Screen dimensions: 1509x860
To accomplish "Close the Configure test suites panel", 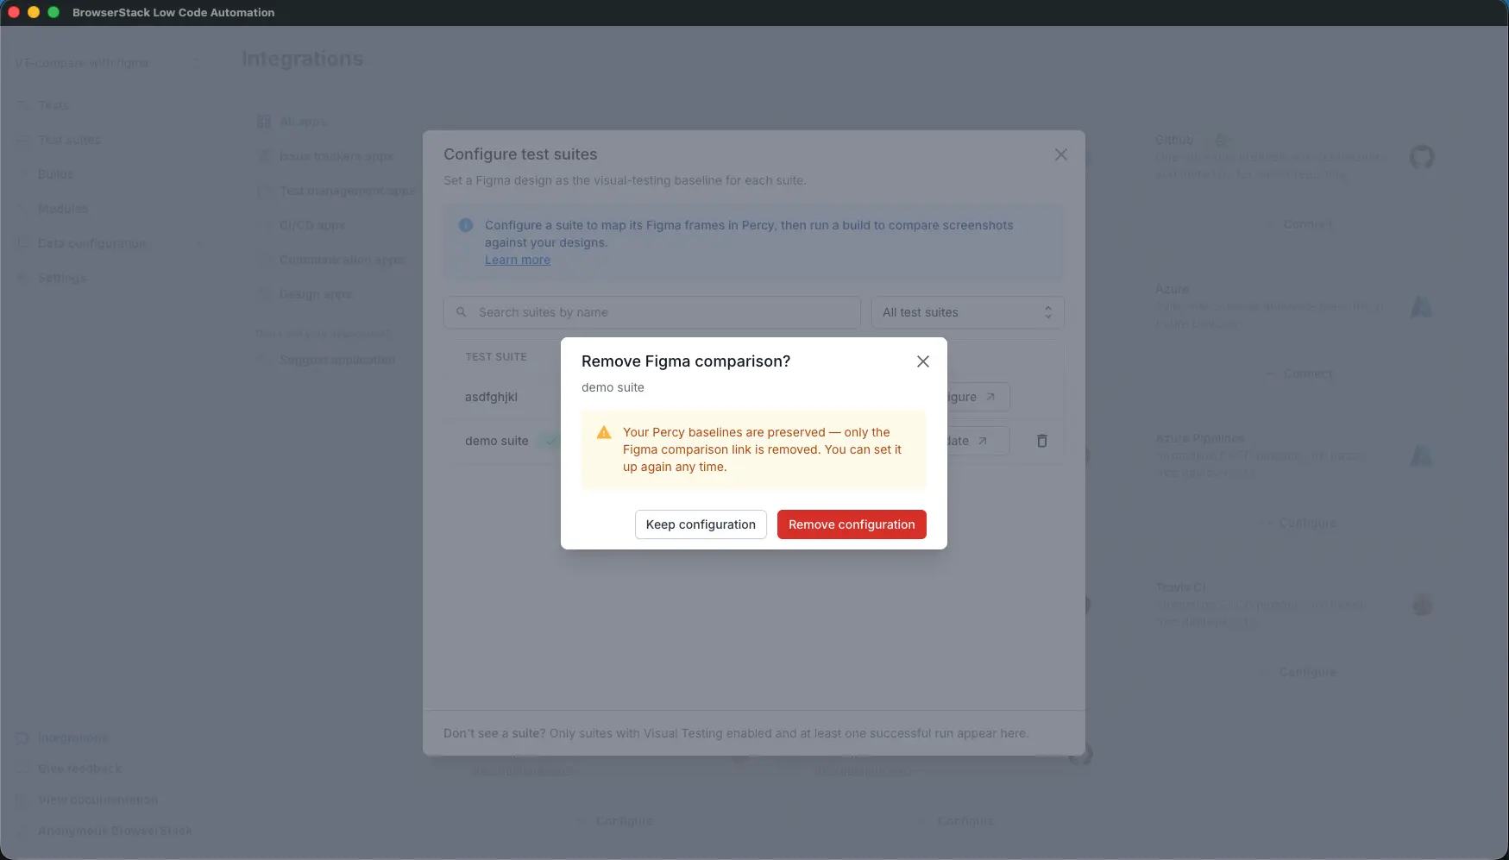I will click(x=1061, y=154).
